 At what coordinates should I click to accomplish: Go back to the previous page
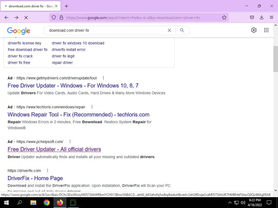tap(7, 18)
